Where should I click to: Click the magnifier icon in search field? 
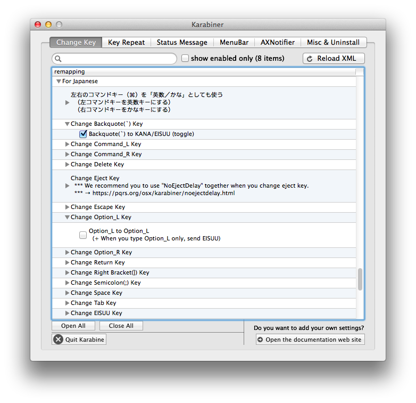point(58,59)
